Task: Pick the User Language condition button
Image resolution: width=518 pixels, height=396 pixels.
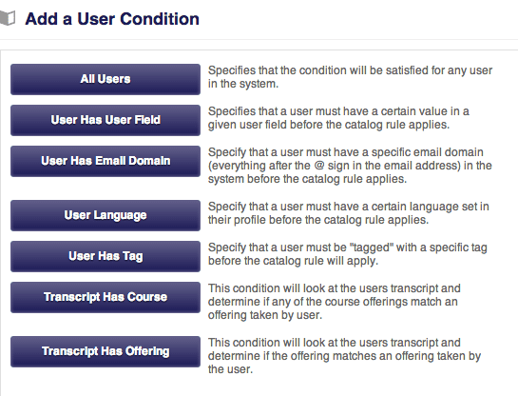Action: pyautogui.click(x=106, y=215)
